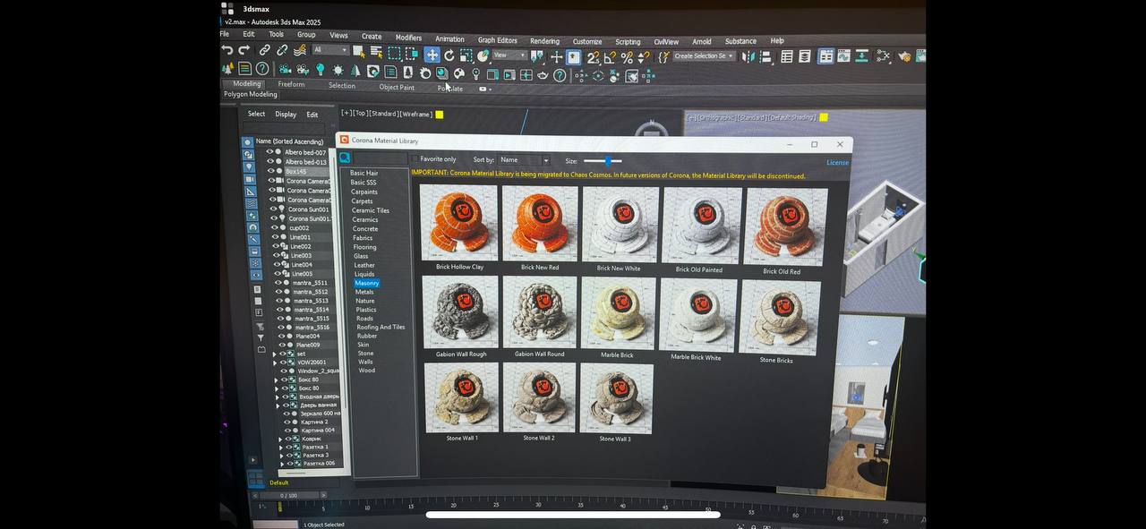Viewport: 1146px width, 529px height.
Task: Toggle visibility eye of Albero bed-007
Action: click(269, 152)
